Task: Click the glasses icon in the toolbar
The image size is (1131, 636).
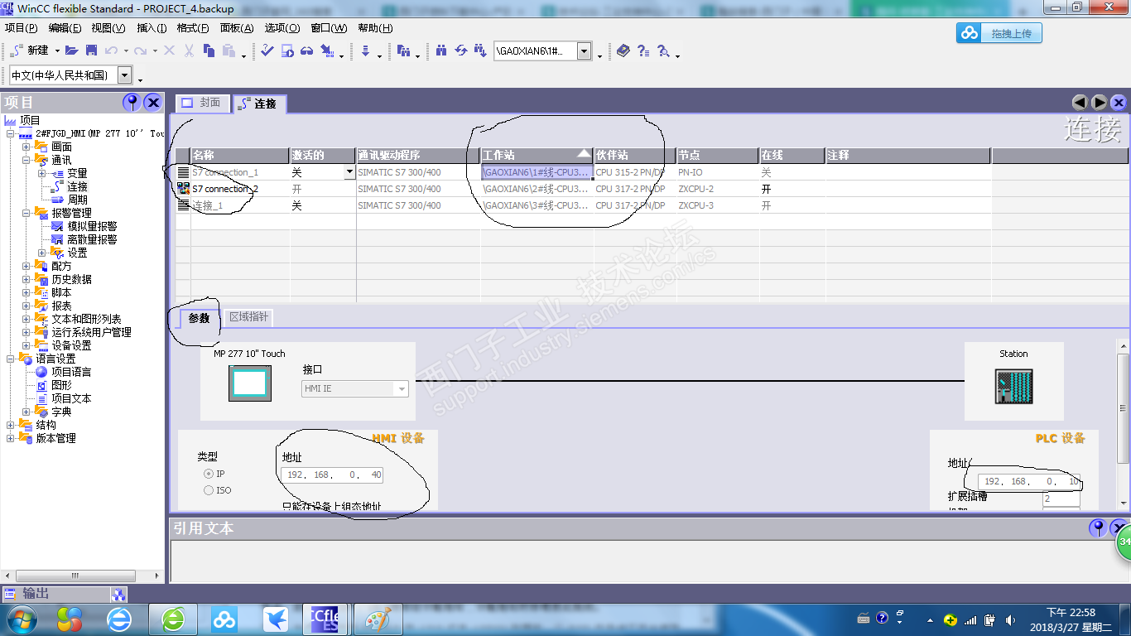Action: tap(306, 51)
